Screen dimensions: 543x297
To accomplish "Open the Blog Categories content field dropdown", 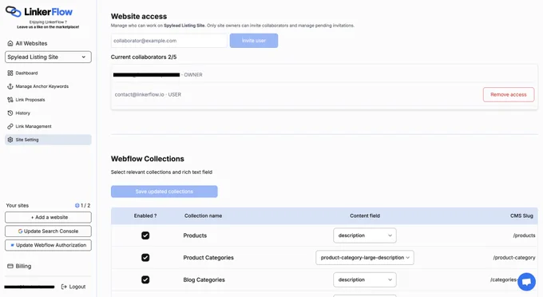I will 365,279.
